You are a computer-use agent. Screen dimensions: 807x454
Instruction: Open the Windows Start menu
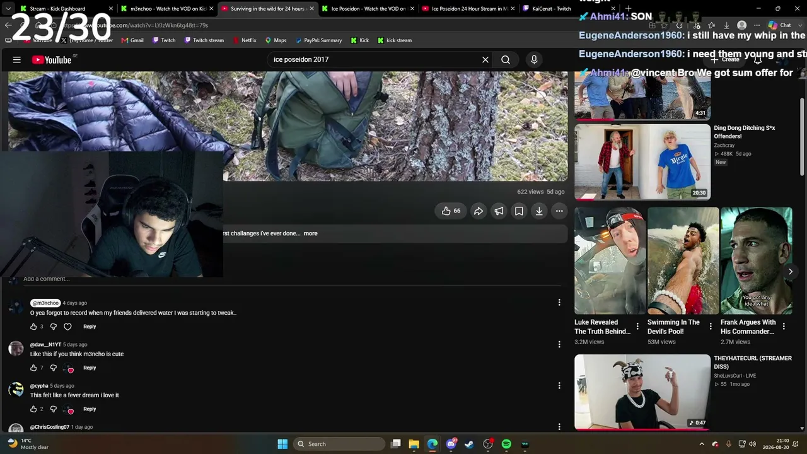pyautogui.click(x=282, y=444)
